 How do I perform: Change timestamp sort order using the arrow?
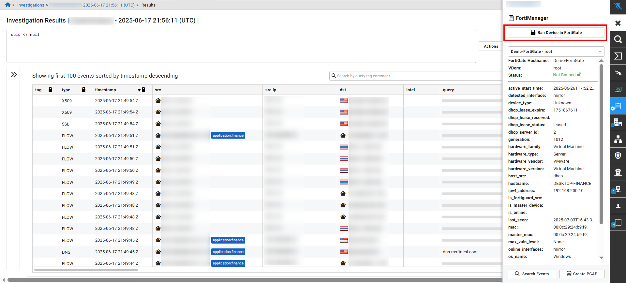point(139,90)
